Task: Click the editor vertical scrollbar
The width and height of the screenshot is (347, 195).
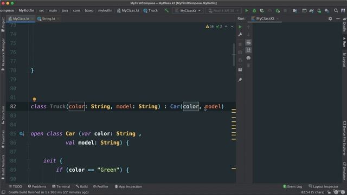Action: pyautogui.click(x=234, y=55)
